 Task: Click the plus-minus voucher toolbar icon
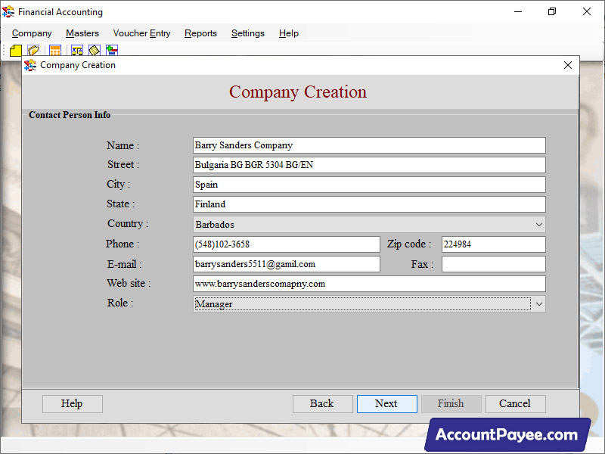coord(112,51)
